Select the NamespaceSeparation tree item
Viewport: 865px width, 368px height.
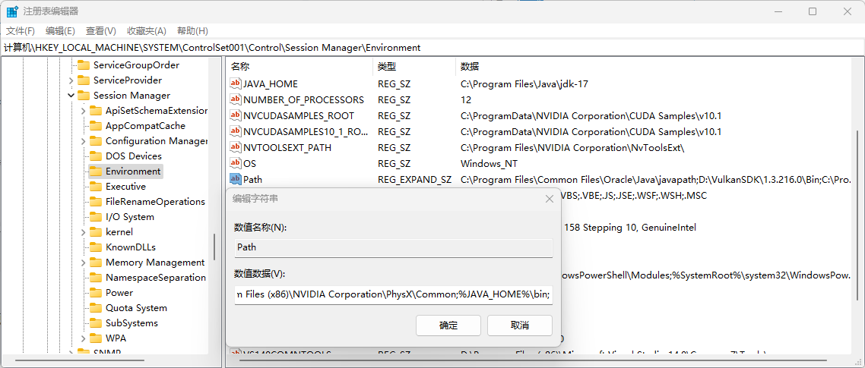click(156, 278)
